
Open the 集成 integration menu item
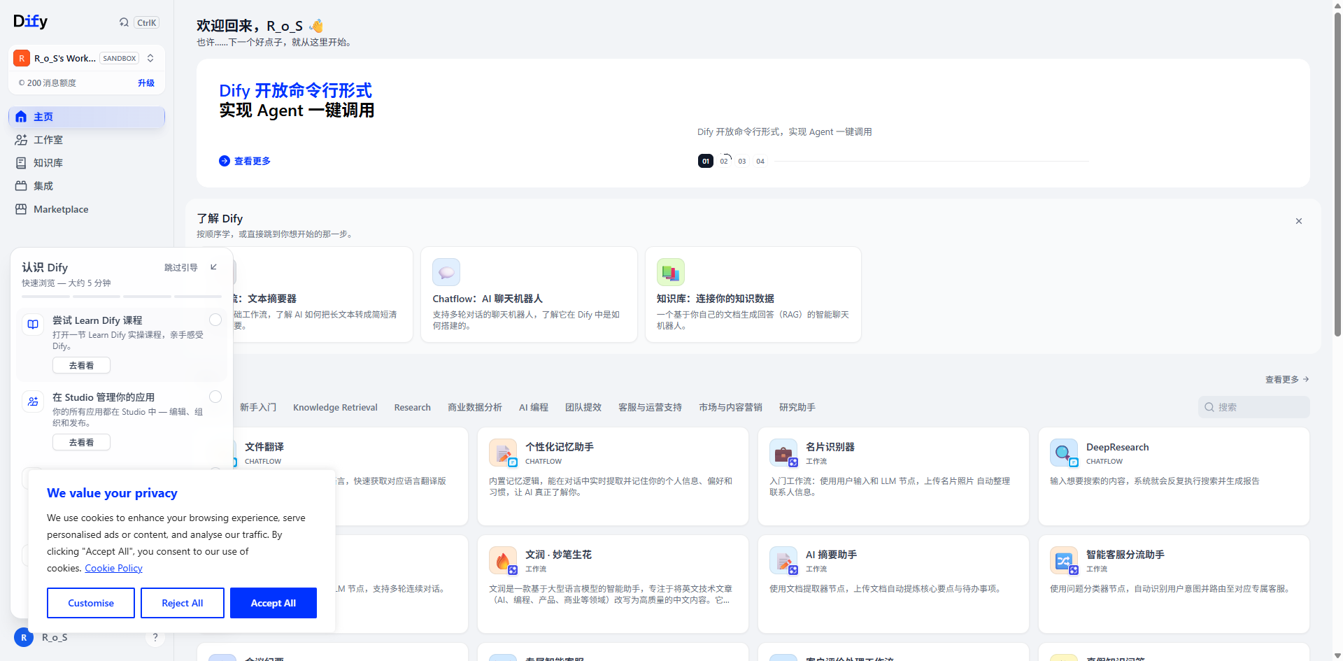87,186
